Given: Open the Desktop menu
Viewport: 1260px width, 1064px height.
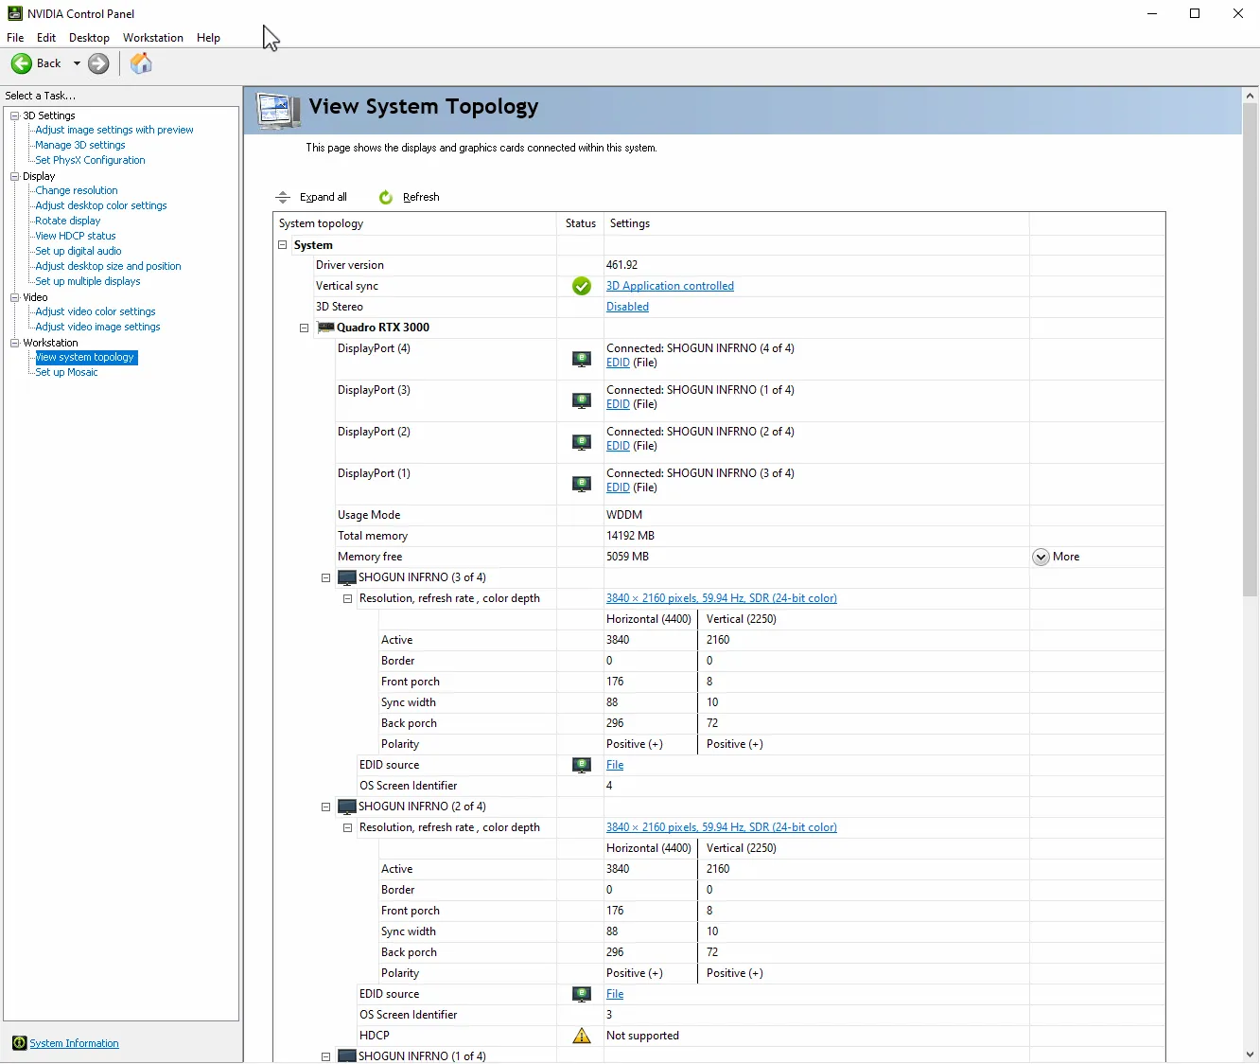Looking at the screenshot, I should (89, 38).
